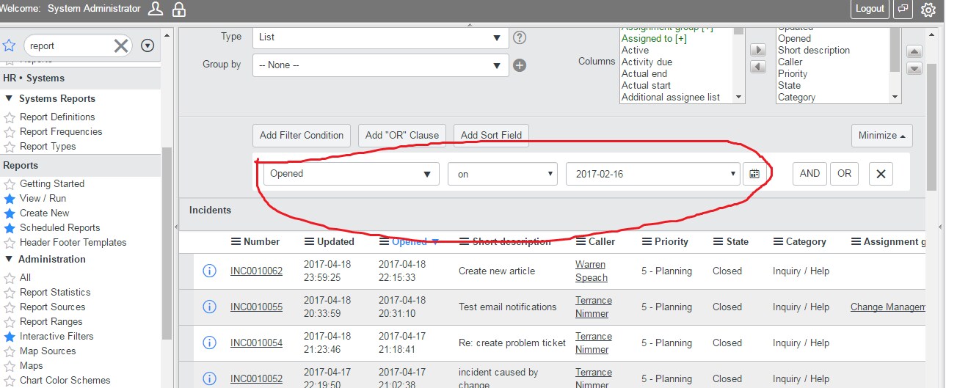Open the circled arrow navigator menu
The image size is (957, 388).
point(148,45)
